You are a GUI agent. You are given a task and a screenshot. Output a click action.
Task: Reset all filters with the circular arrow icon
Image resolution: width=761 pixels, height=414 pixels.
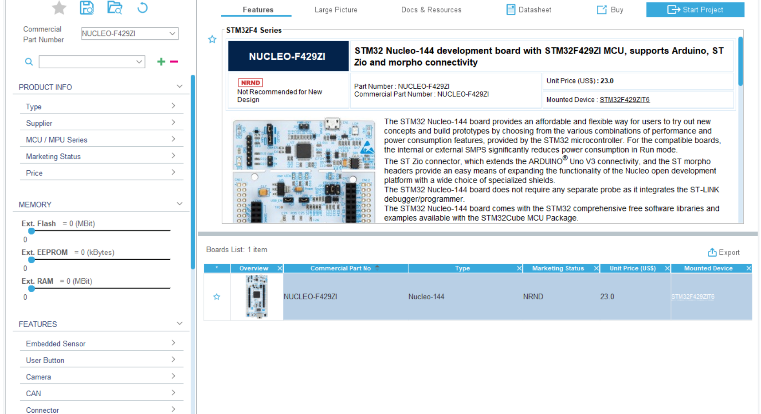pos(142,8)
